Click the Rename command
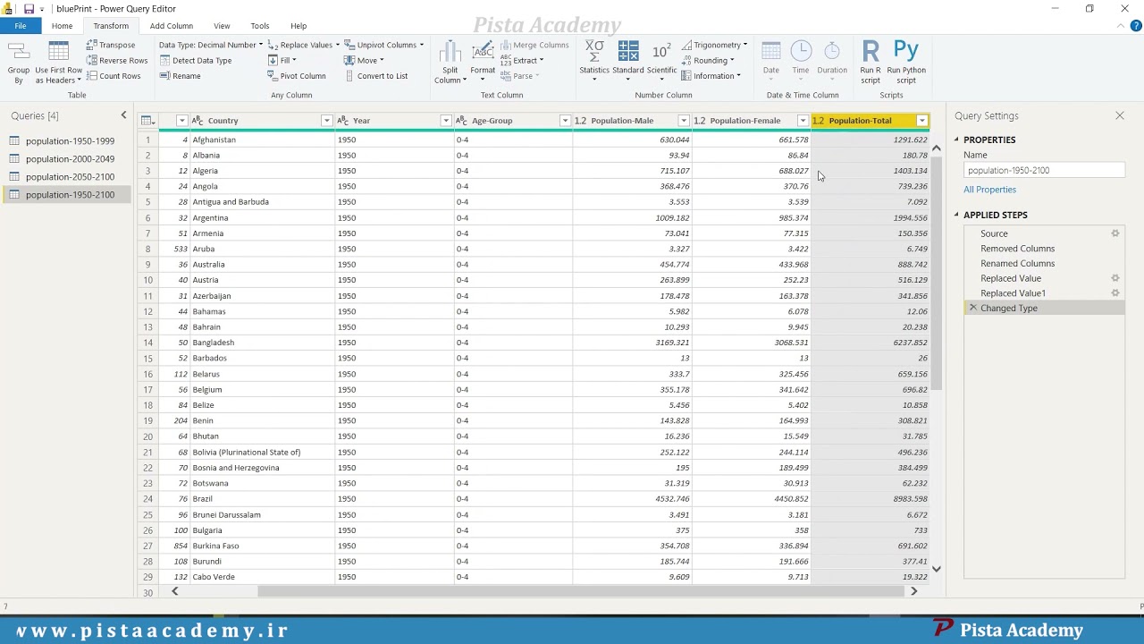The image size is (1144, 644). point(181,76)
